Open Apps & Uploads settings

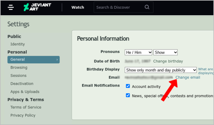pos(25,92)
